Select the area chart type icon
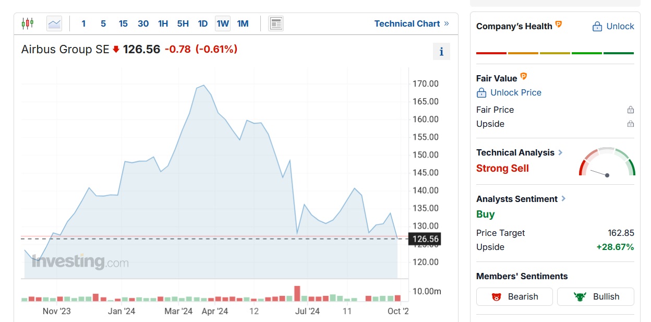The width and height of the screenshot is (651, 322). (54, 23)
